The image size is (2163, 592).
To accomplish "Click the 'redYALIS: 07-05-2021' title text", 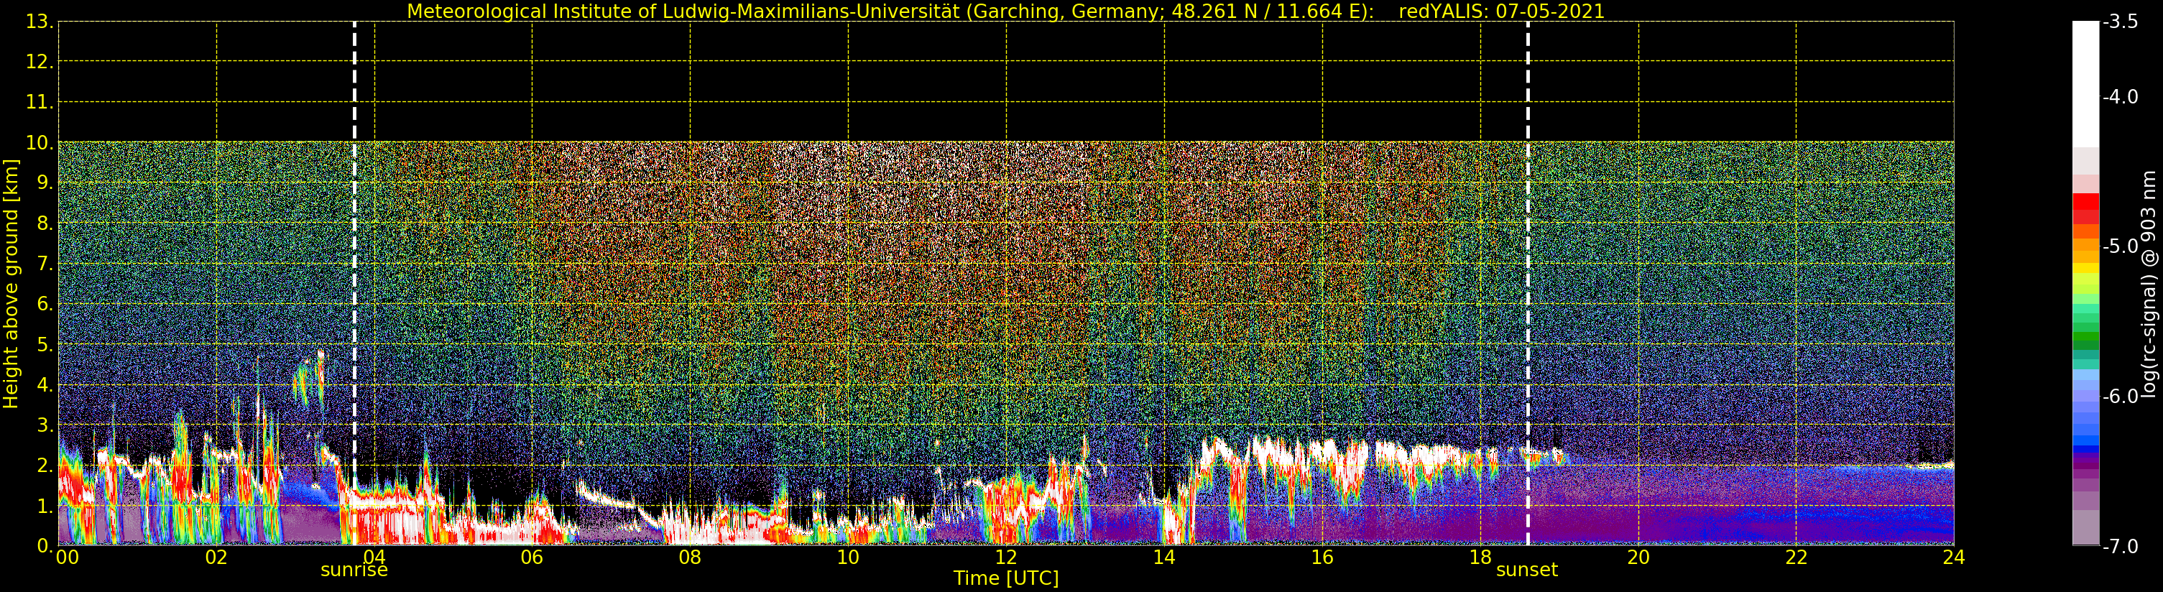I will point(1500,11).
